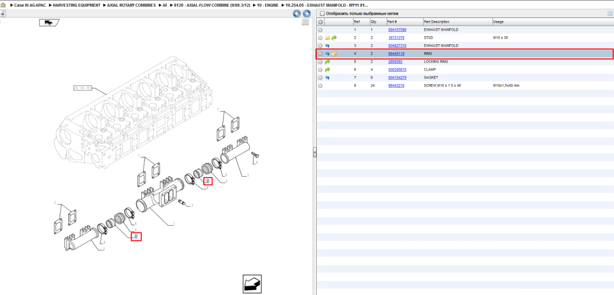Open the column options icon in parts panel
Screen dimensions: 614x295
(x=609, y=13)
